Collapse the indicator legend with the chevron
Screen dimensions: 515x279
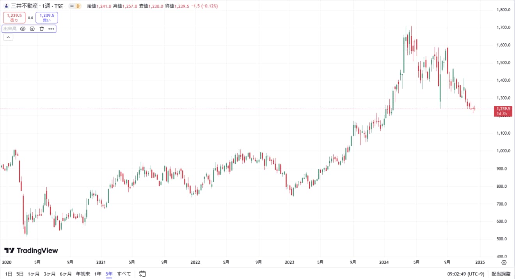pos(8,37)
